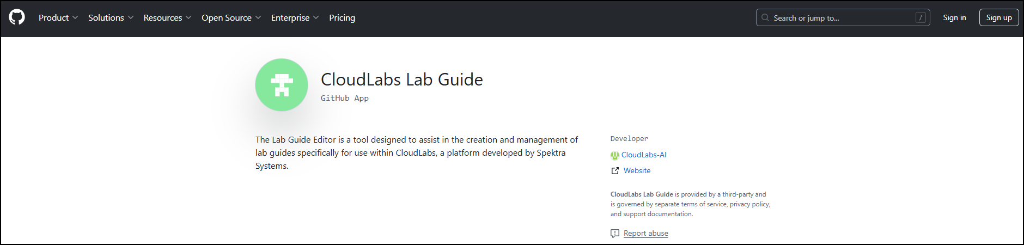Click the Report abuse link
Image resolution: width=1024 pixels, height=245 pixels.
tap(645, 234)
